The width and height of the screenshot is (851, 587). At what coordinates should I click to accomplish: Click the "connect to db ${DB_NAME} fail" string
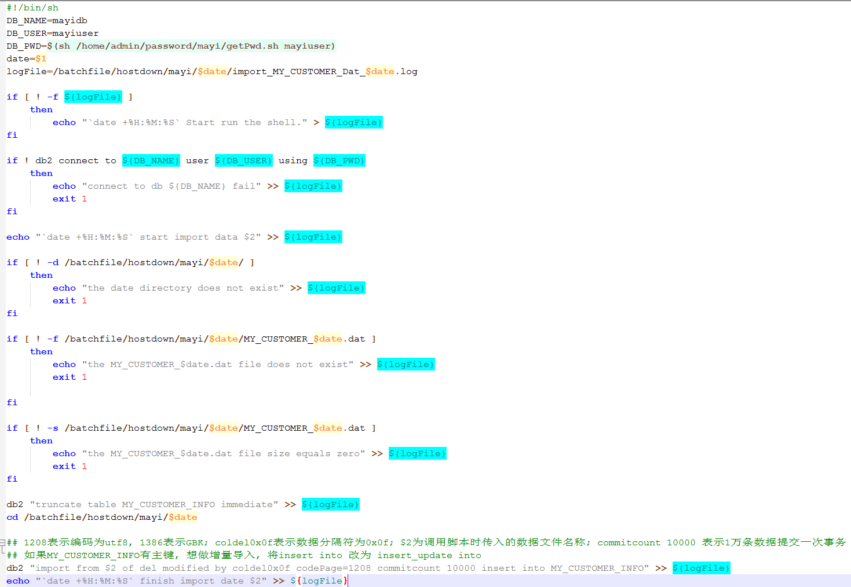[x=171, y=186]
